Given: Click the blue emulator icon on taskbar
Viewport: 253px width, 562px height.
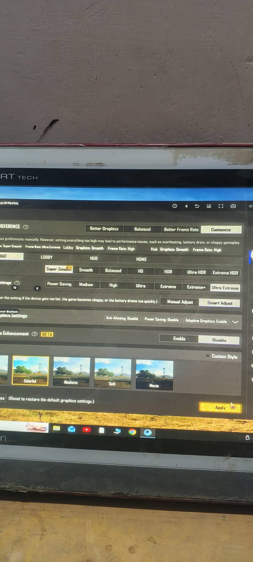Looking at the screenshot, I should click(x=148, y=432).
